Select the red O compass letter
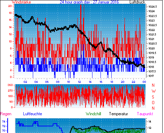This screenshot has width=164, height=133. tap(153, 103)
